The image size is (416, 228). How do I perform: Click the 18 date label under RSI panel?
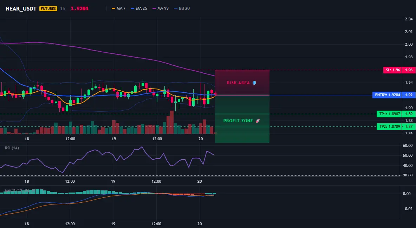point(27,181)
